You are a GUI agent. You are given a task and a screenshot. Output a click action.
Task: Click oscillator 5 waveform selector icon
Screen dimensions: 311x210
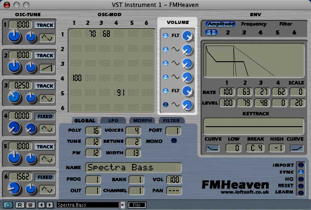pos(47,159)
